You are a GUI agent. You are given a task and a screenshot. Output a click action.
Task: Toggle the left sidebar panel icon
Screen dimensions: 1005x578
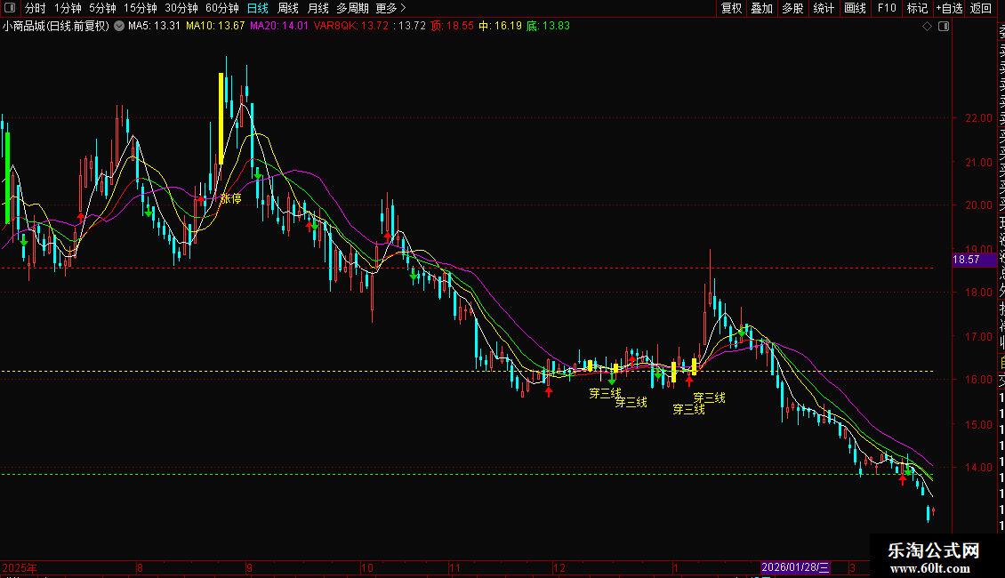point(10,8)
